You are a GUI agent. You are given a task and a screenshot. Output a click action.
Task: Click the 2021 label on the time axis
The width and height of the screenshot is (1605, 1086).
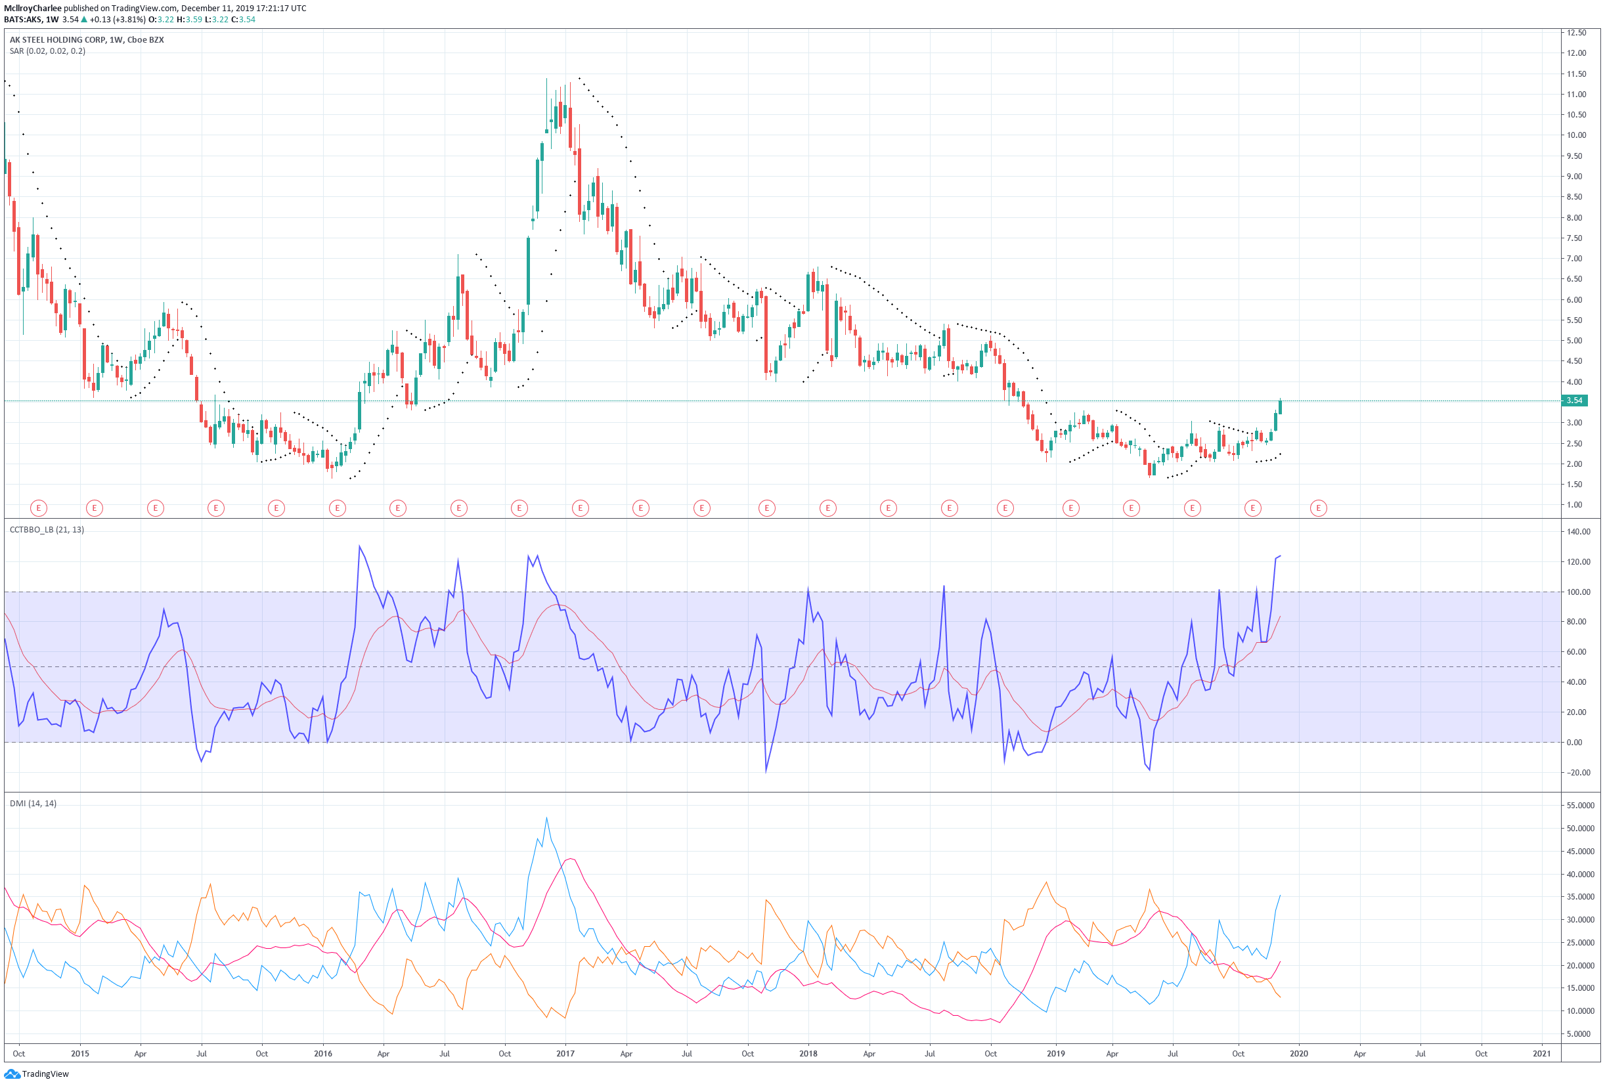(1541, 1054)
